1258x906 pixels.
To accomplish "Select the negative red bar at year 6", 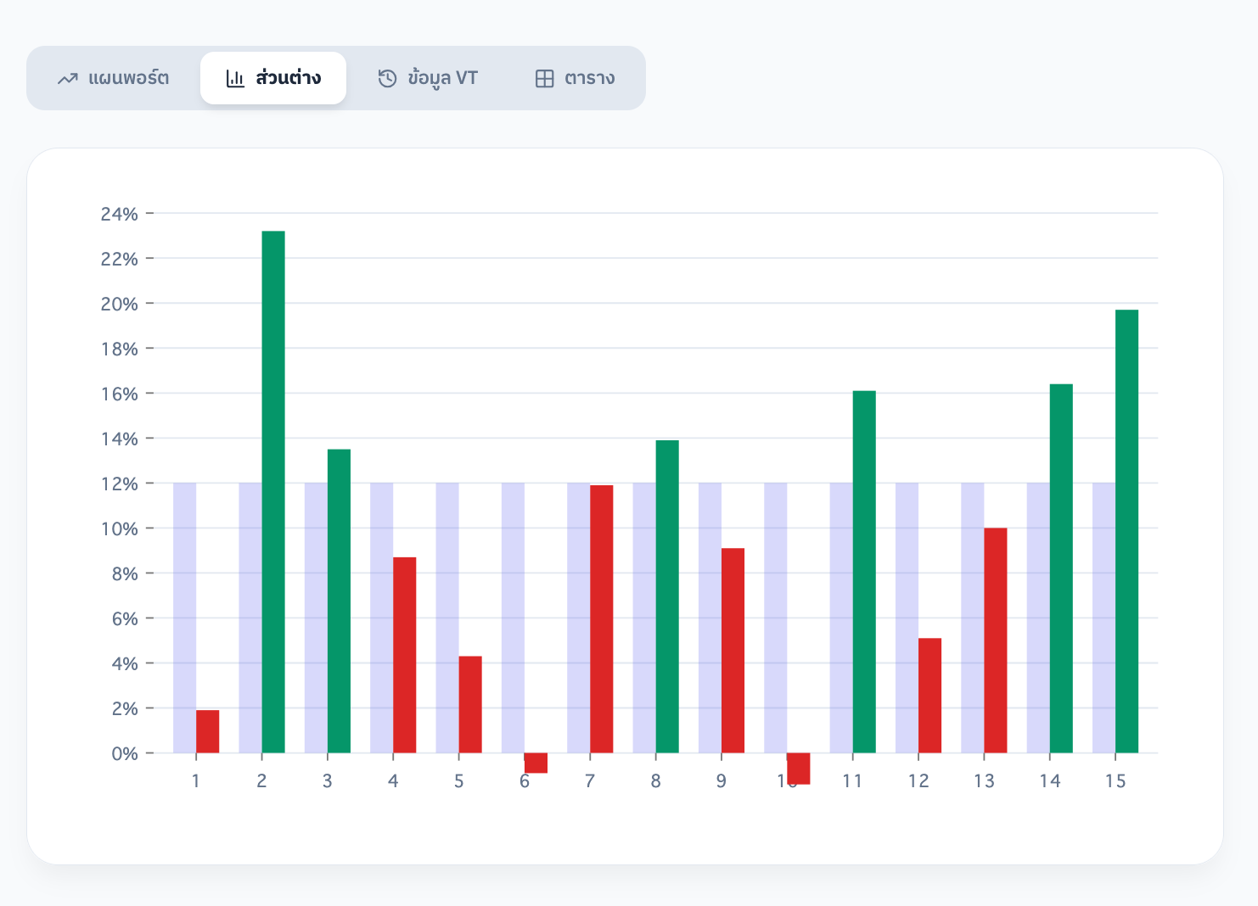I will (x=536, y=763).
